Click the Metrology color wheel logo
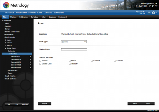Image resolution: width=159 pixels, height=112 pixels. pyautogui.click(x=6, y=5)
